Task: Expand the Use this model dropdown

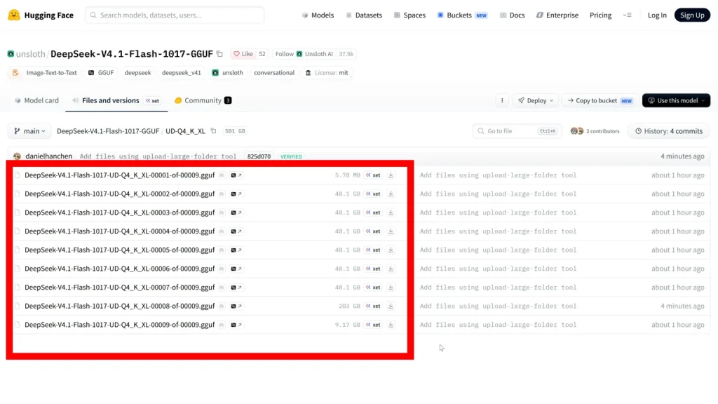Action: [676, 101]
